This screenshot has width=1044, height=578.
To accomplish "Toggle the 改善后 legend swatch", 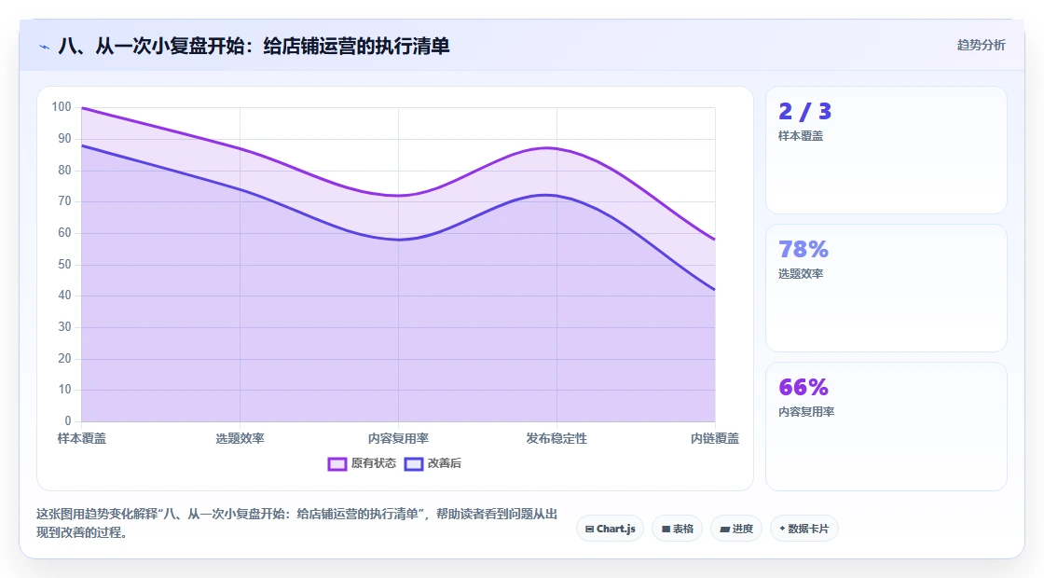I will tap(414, 463).
